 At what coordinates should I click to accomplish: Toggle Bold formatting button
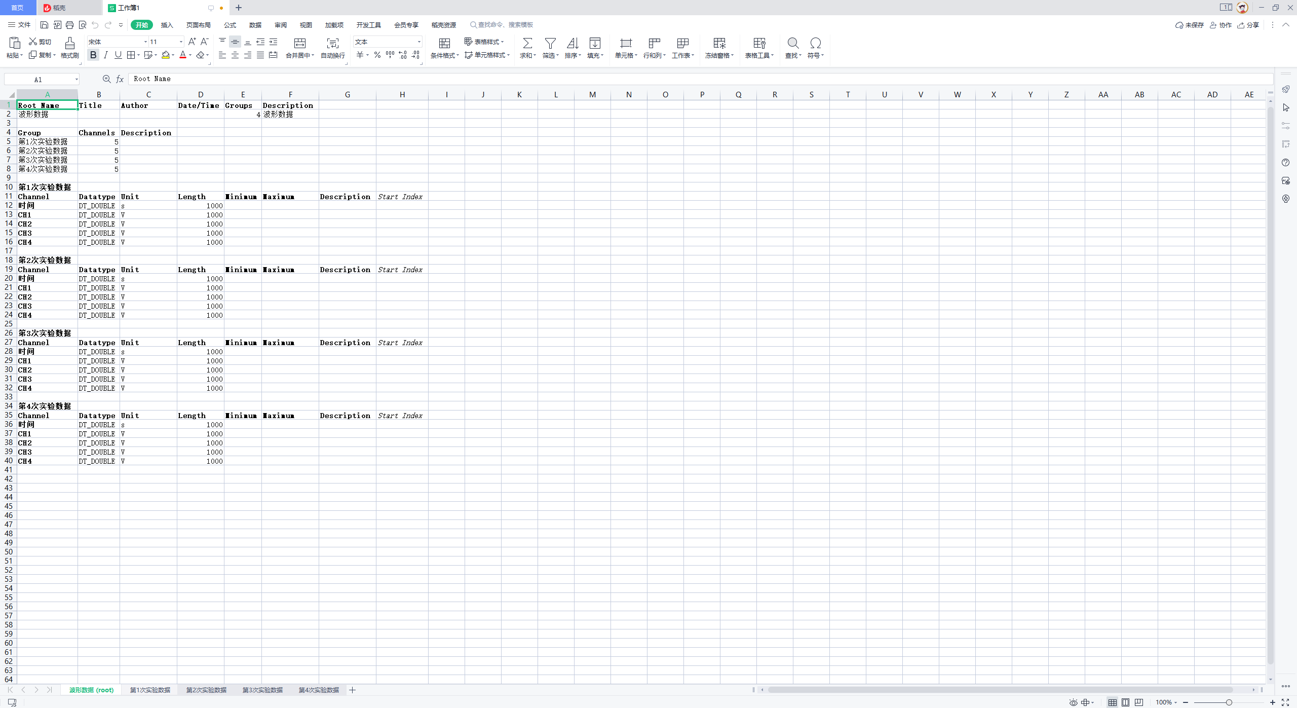(x=93, y=55)
